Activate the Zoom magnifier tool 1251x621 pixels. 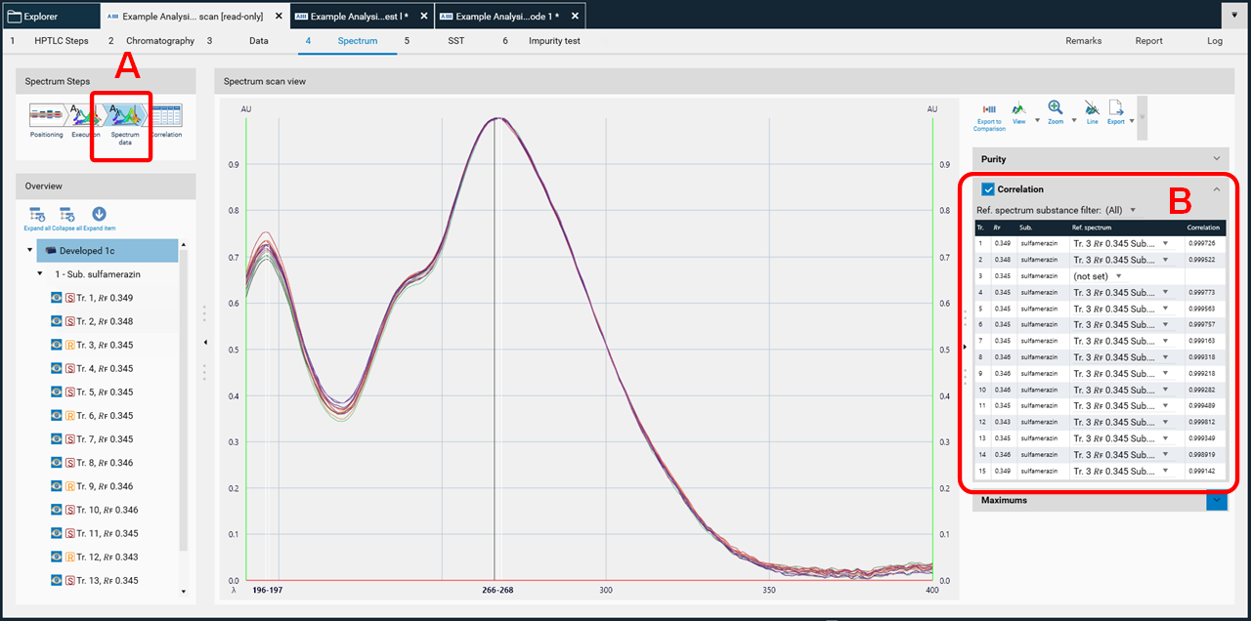click(1056, 108)
